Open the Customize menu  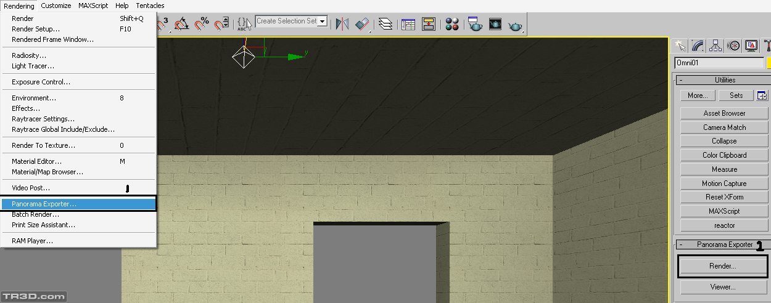click(56, 6)
